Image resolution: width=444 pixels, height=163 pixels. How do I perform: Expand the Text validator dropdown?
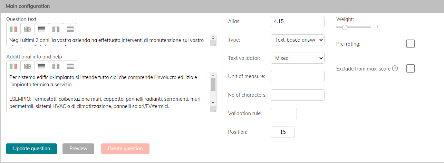click(x=297, y=58)
